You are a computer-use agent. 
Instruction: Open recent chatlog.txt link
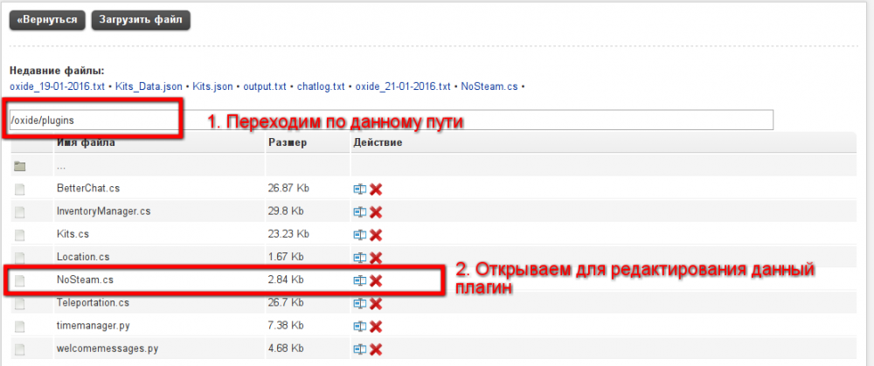pyautogui.click(x=322, y=87)
